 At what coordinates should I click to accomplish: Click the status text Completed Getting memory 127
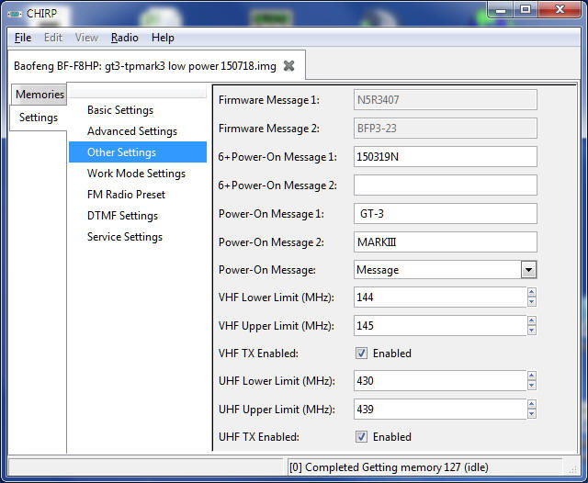click(x=389, y=467)
